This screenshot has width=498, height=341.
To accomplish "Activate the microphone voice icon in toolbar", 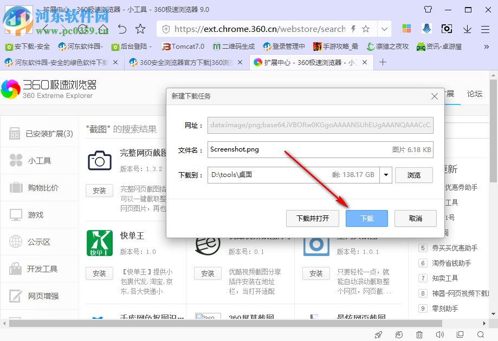I will coord(426,29).
